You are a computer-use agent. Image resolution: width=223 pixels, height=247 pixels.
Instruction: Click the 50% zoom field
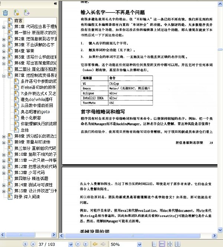123,244
